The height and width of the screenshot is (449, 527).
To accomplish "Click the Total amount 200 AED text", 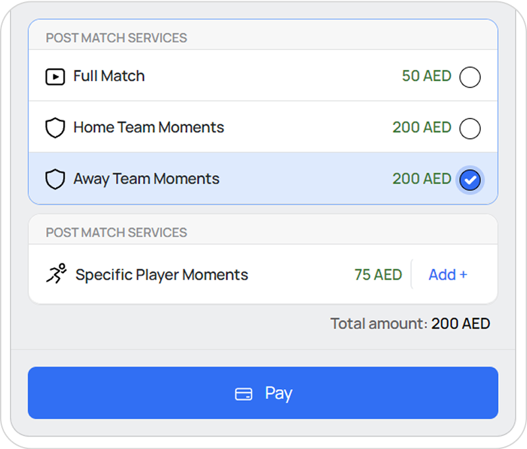I will [410, 324].
